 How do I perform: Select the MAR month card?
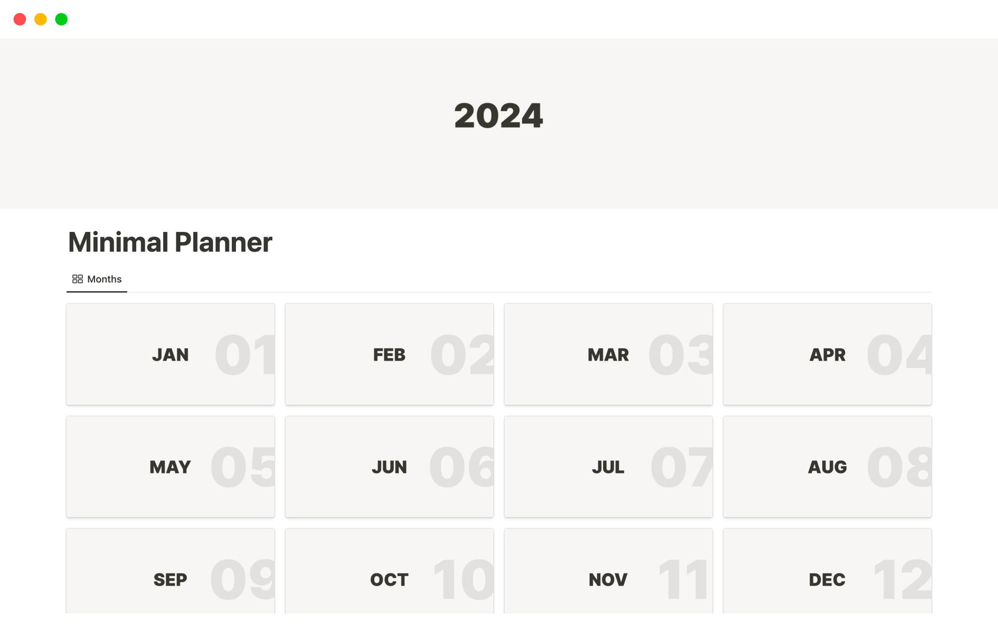608,355
